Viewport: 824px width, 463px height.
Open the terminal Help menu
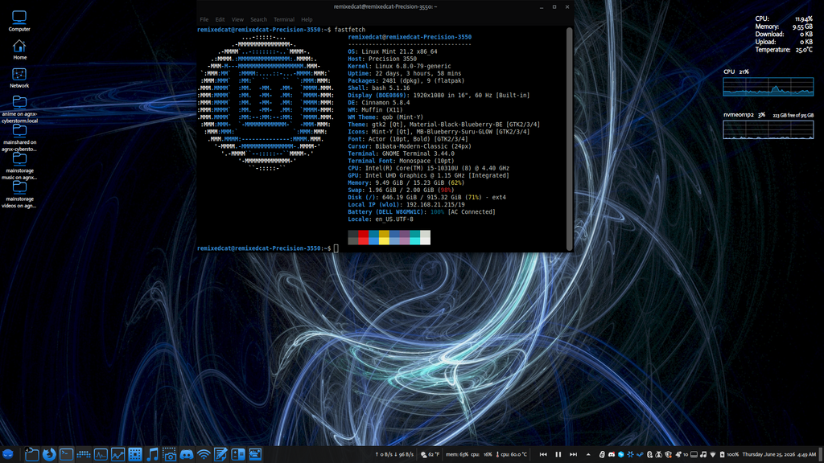click(307, 19)
